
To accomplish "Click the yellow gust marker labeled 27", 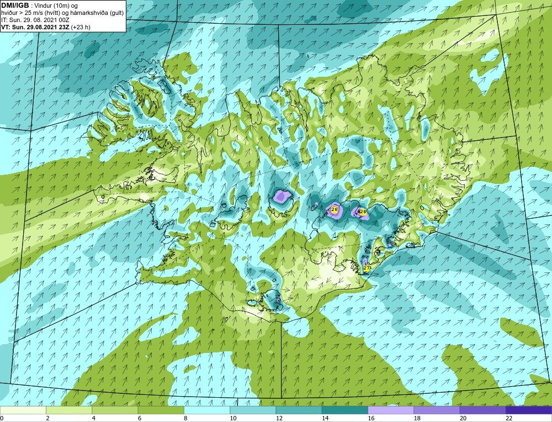I will tap(367, 268).
